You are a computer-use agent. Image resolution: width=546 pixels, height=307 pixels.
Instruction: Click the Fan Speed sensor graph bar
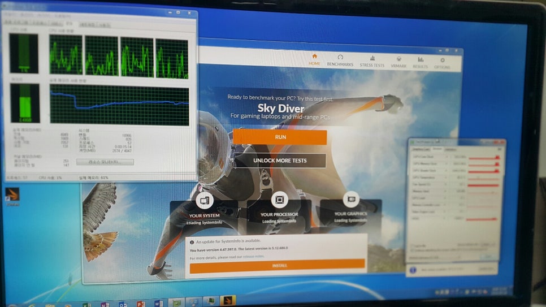[x=483, y=185]
